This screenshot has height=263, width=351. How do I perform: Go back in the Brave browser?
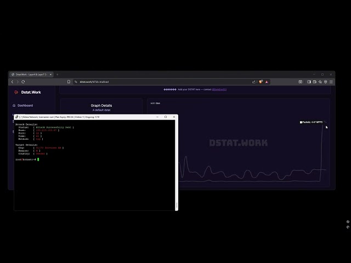12,82
